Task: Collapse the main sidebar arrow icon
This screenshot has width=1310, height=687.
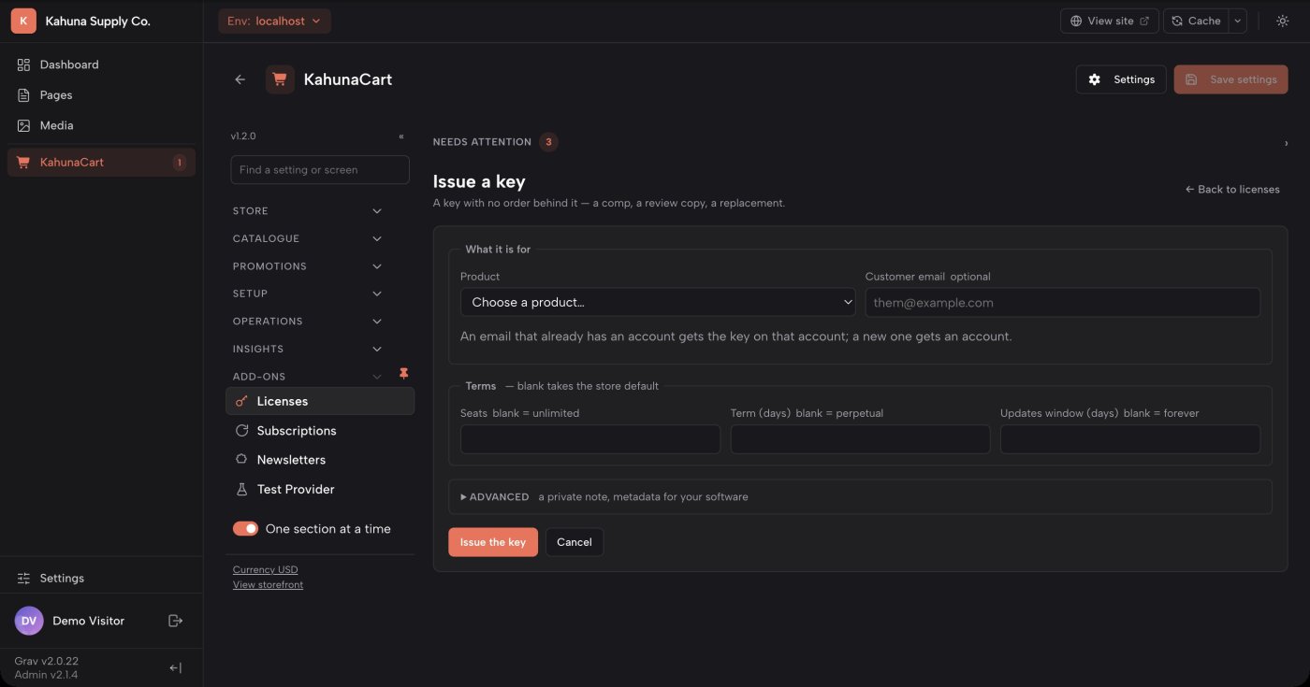Action: [x=175, y=667]
